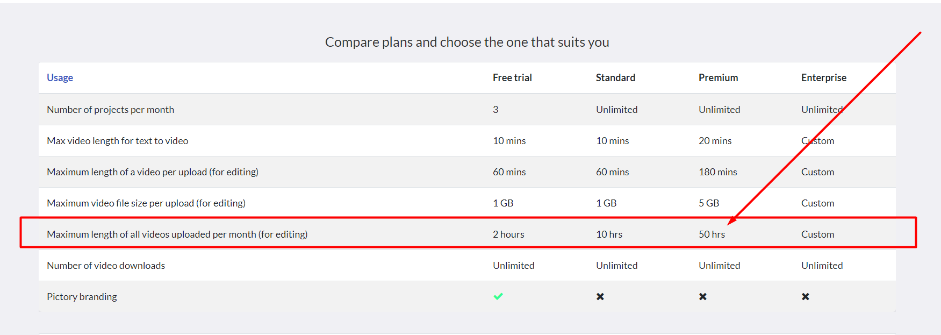941x335 pixels.
Task: Click "Maximum length of all videos uploaded" label
Action: tap(177, 234)
